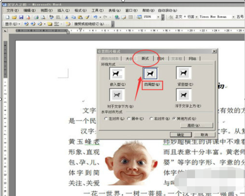Screen dimensions: 245x196
Task: Open the 显示 dropdown in reviewing toolbar
Action: pos(13,24)
